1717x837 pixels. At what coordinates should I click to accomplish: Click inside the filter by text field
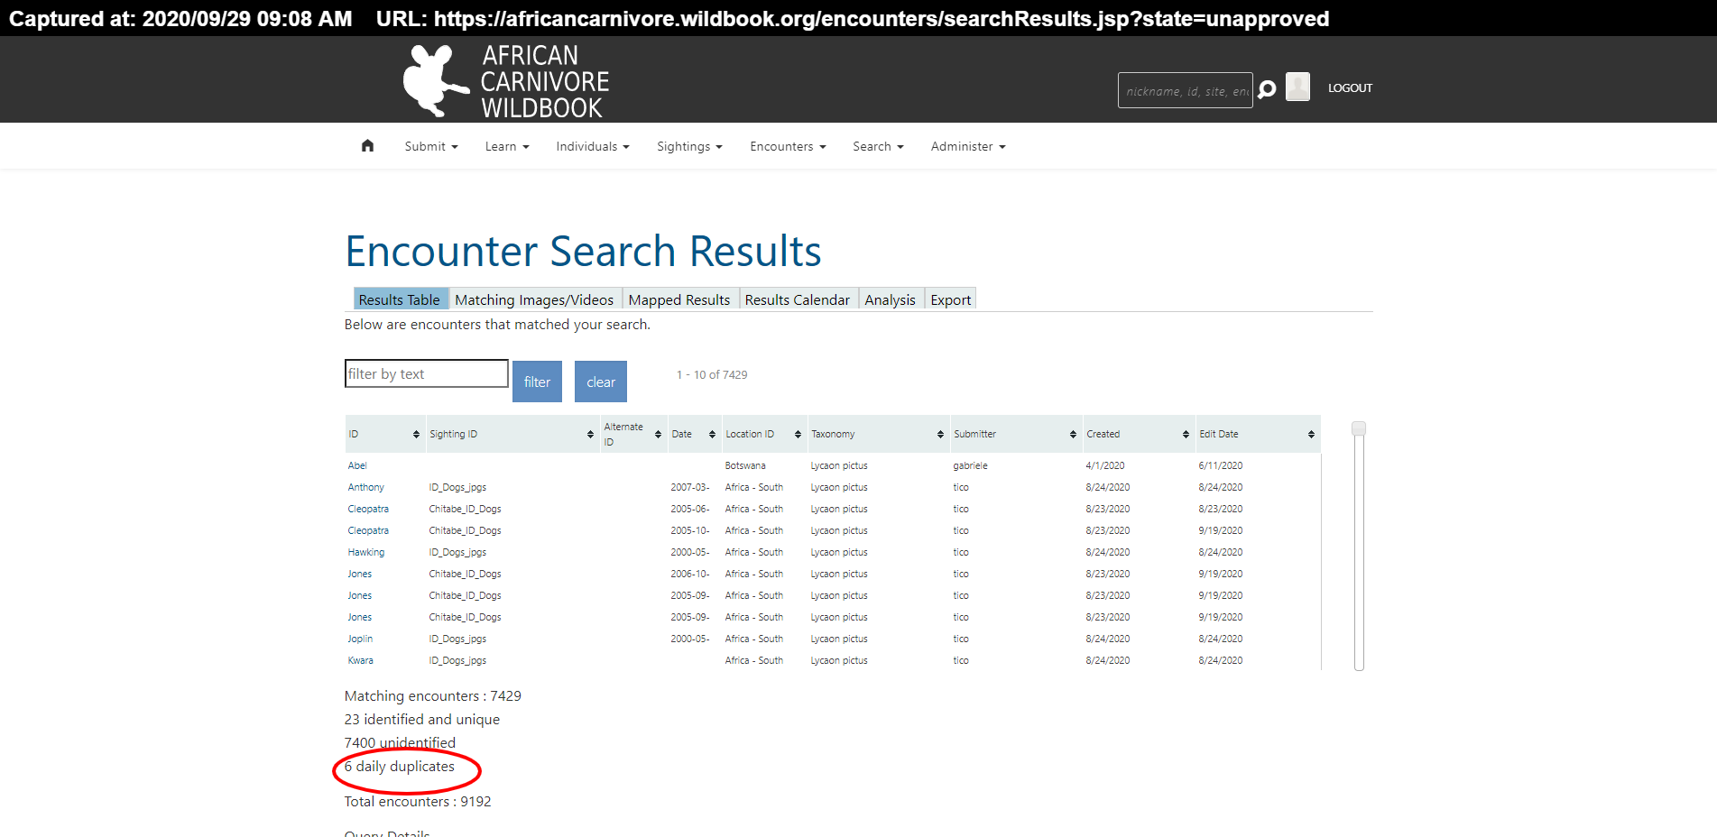[x=425, y=373]
